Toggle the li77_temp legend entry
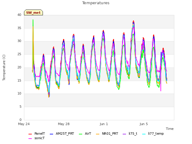Image resolution: width=192 pixels, height=144 pixels. (x=153, y=133)
